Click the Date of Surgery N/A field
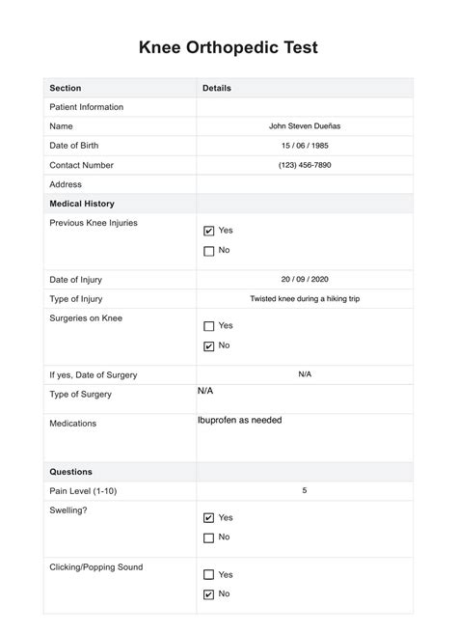This screenshot has width=457, height=633. click(x=305, y=374)
